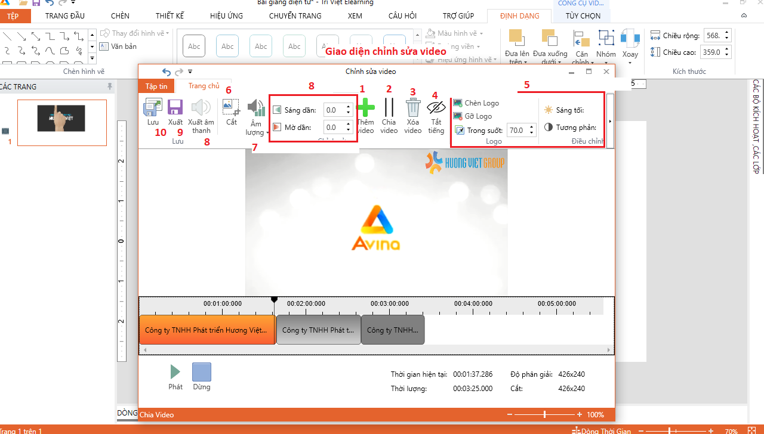The image size is (764, 434).
Task: Click the Trong suốt transparency value field
Action: 517,130
